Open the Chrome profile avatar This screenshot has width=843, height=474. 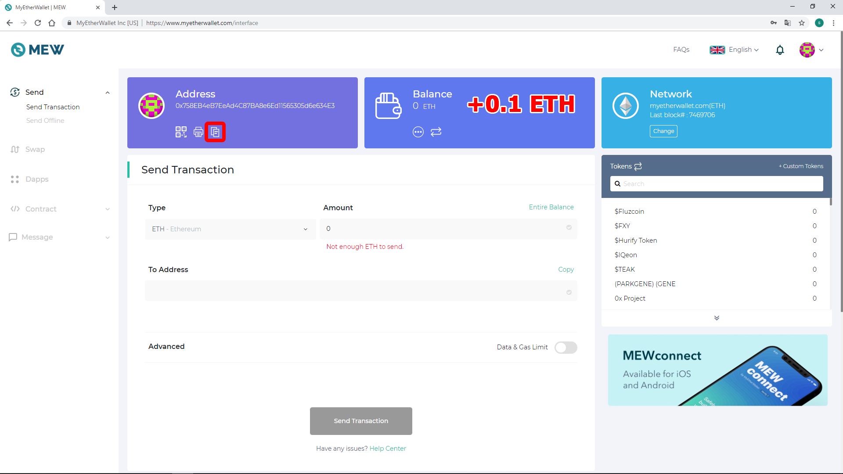pos(819,23)
